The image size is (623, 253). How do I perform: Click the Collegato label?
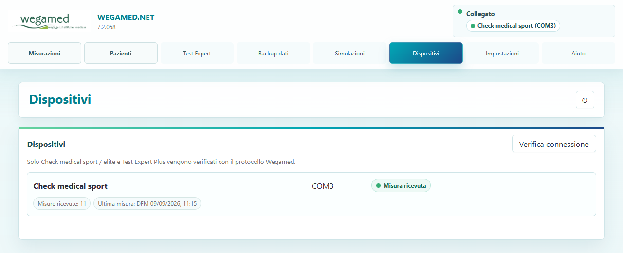pos(480,14)
